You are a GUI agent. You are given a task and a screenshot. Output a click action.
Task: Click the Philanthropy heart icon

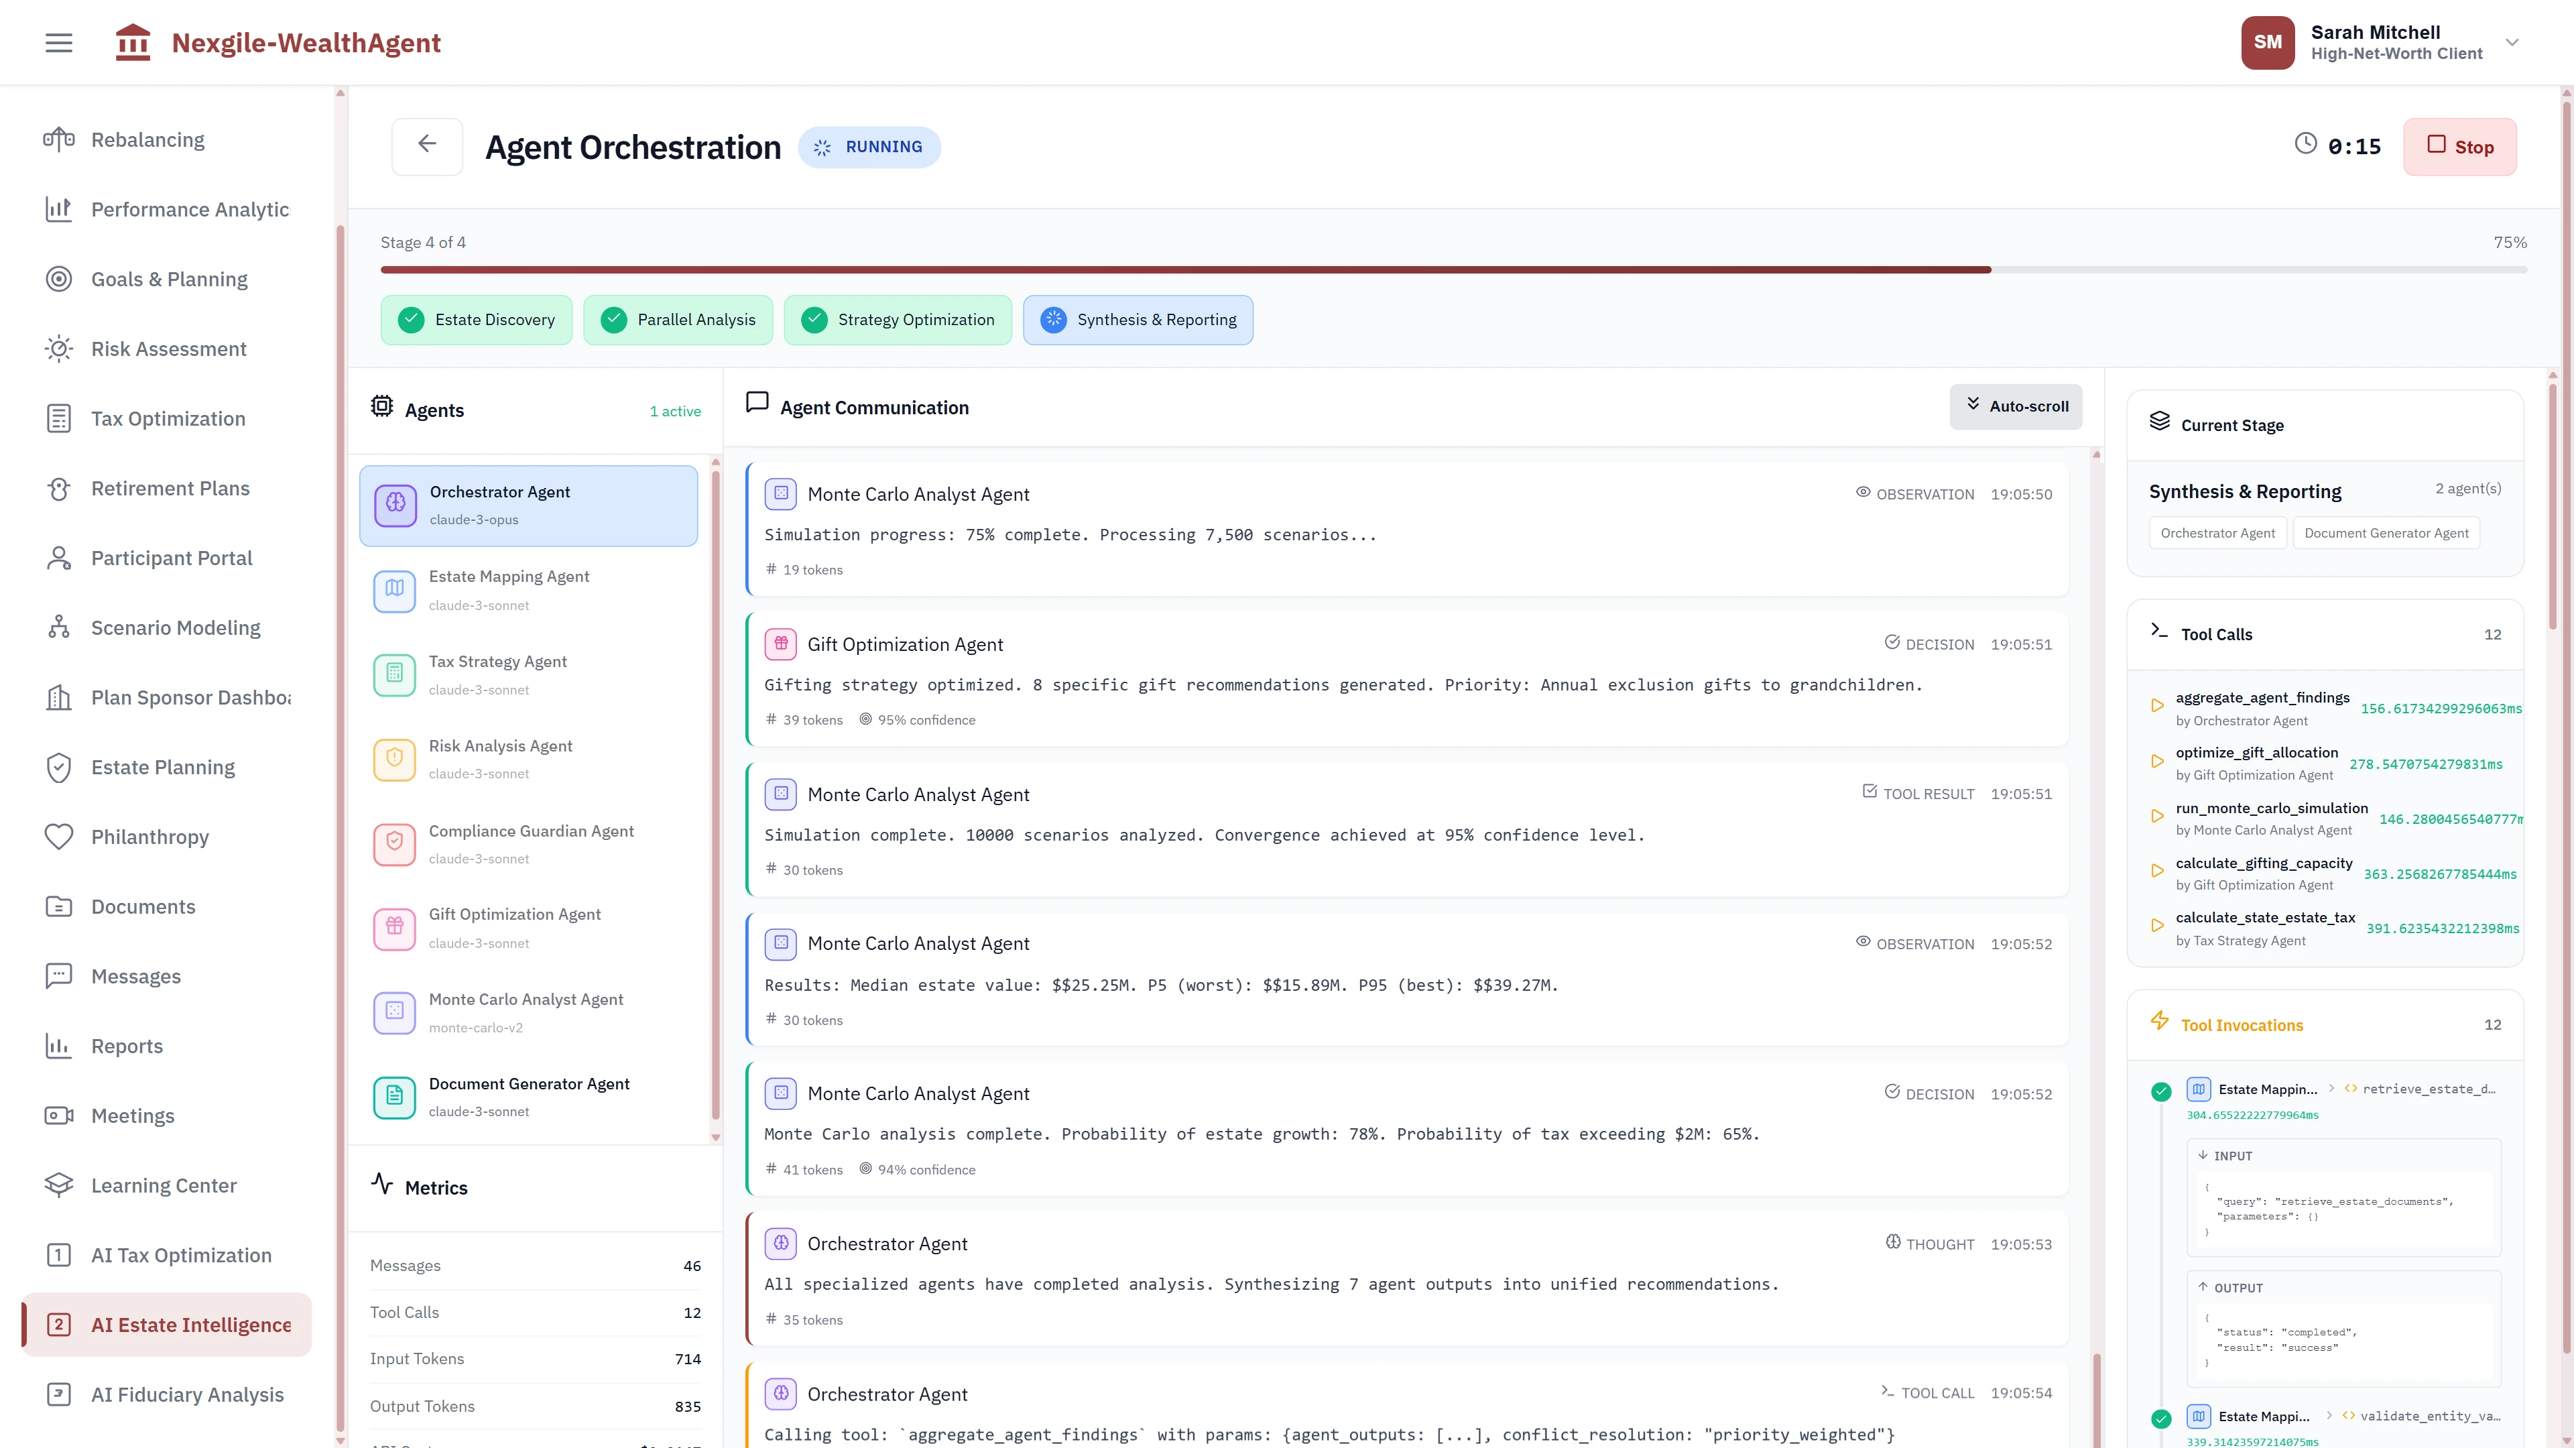(58, 837)
